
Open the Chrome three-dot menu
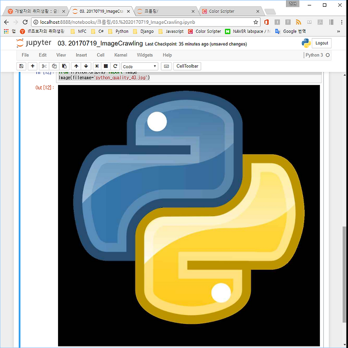click(342, 22)
